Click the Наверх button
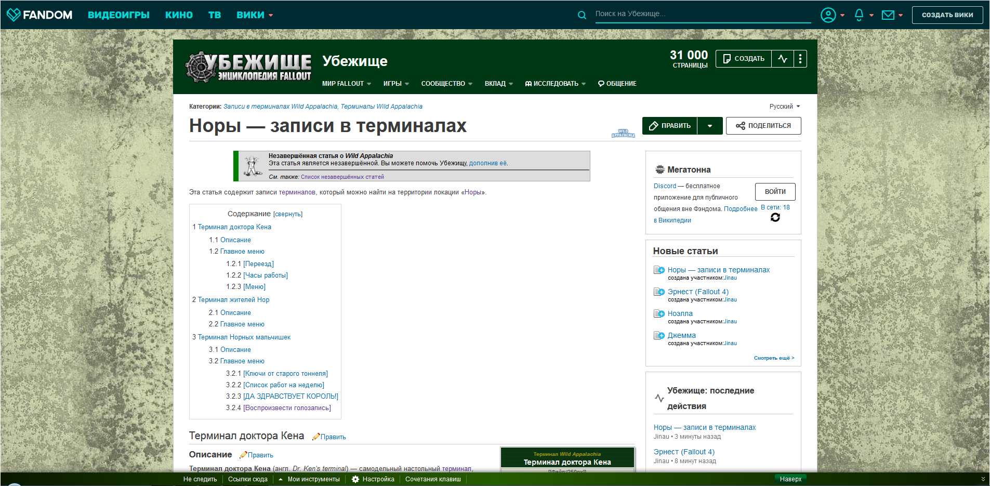Screen dimensions: 990x486 coord(790,479)
